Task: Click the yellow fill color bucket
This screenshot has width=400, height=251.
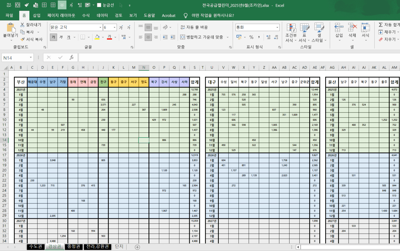Action: (97, 37)
